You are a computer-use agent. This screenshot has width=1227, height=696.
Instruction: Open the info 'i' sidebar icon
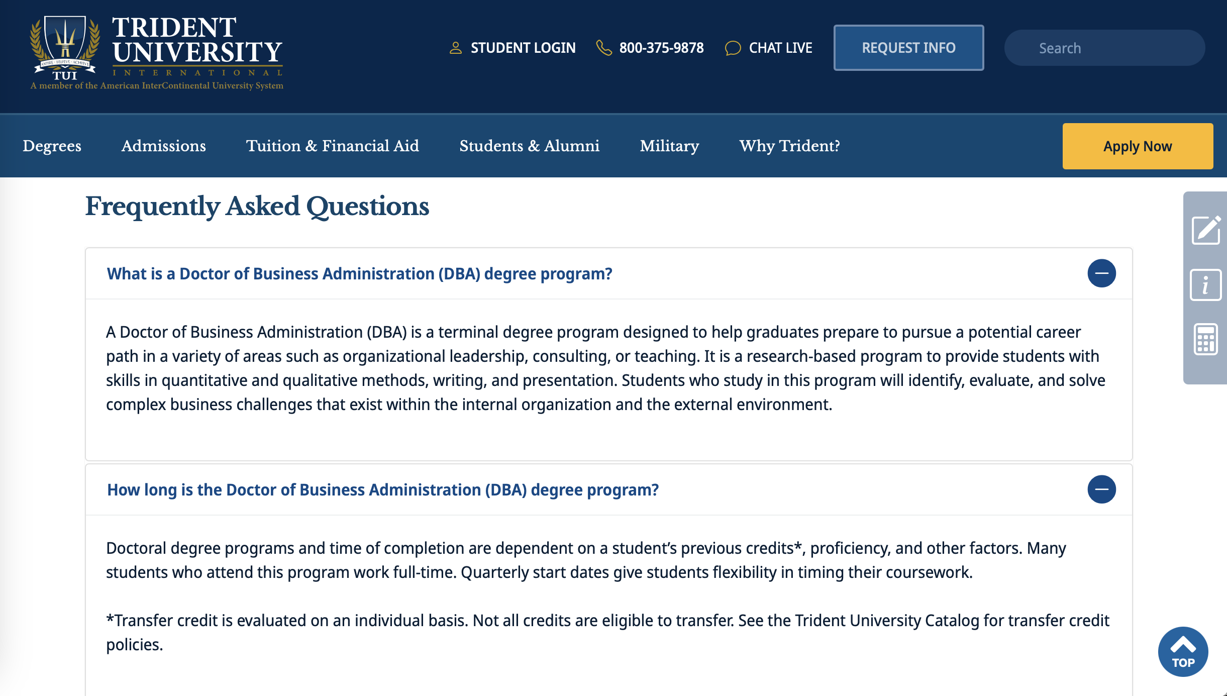[1205, 285]
